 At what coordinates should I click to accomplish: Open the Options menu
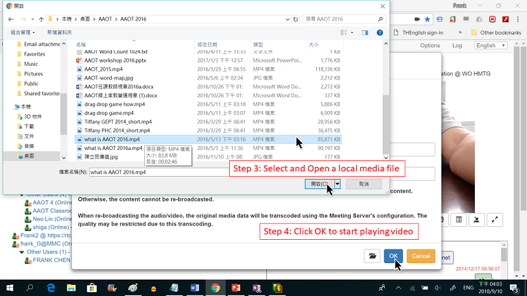click(430, 46)
